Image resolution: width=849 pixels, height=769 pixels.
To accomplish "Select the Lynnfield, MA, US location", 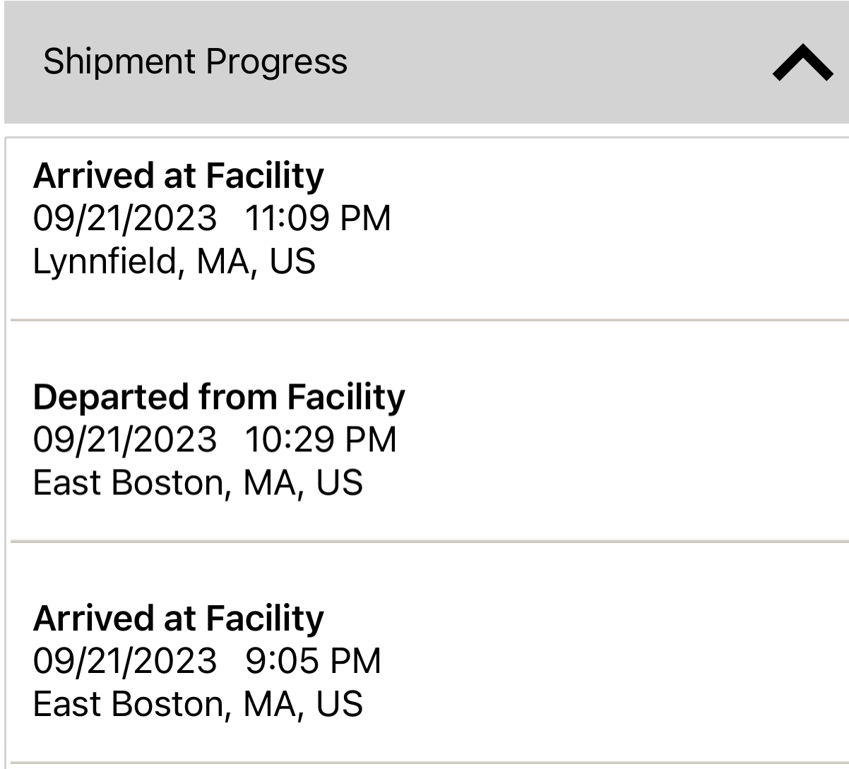I will click(174, 261).
